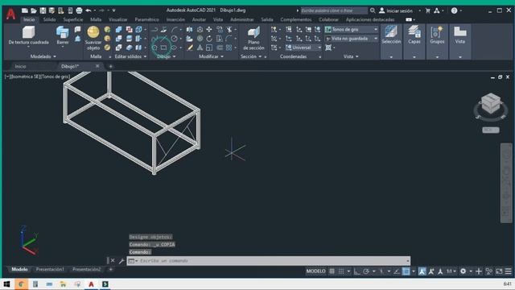Open File Explorer from the Windows taskbar
This screenshot has width=515, height=290.
coord(63,284)
